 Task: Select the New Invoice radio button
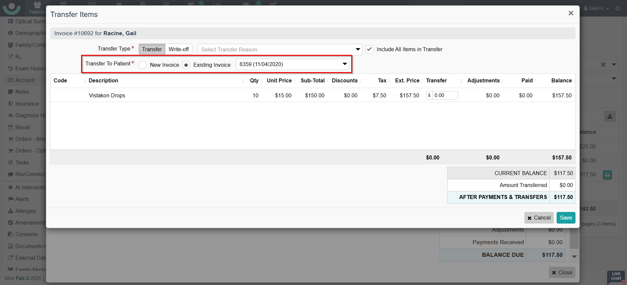tap(143, 65)
